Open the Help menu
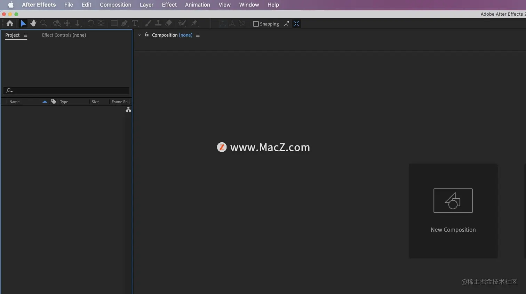 coord(273,5)
